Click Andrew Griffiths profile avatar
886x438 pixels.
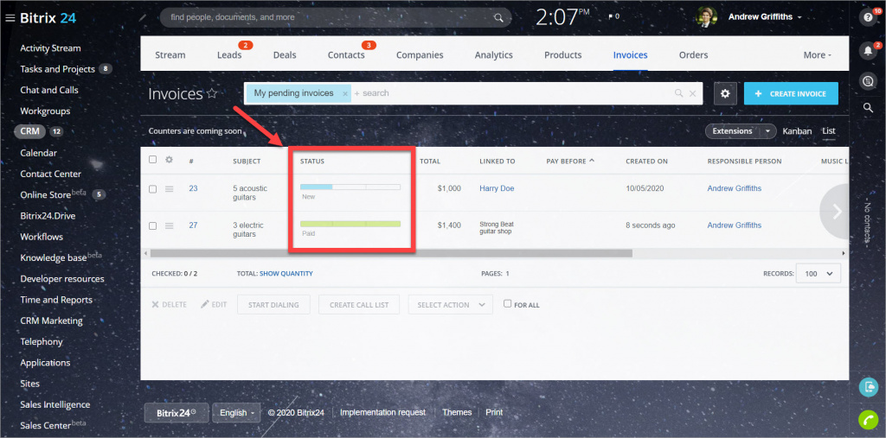coord(707,17)
